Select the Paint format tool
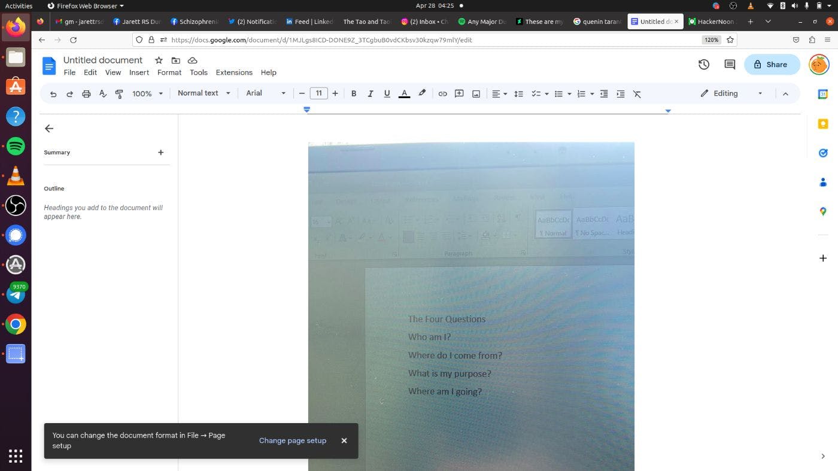 (x=119, y=94)
